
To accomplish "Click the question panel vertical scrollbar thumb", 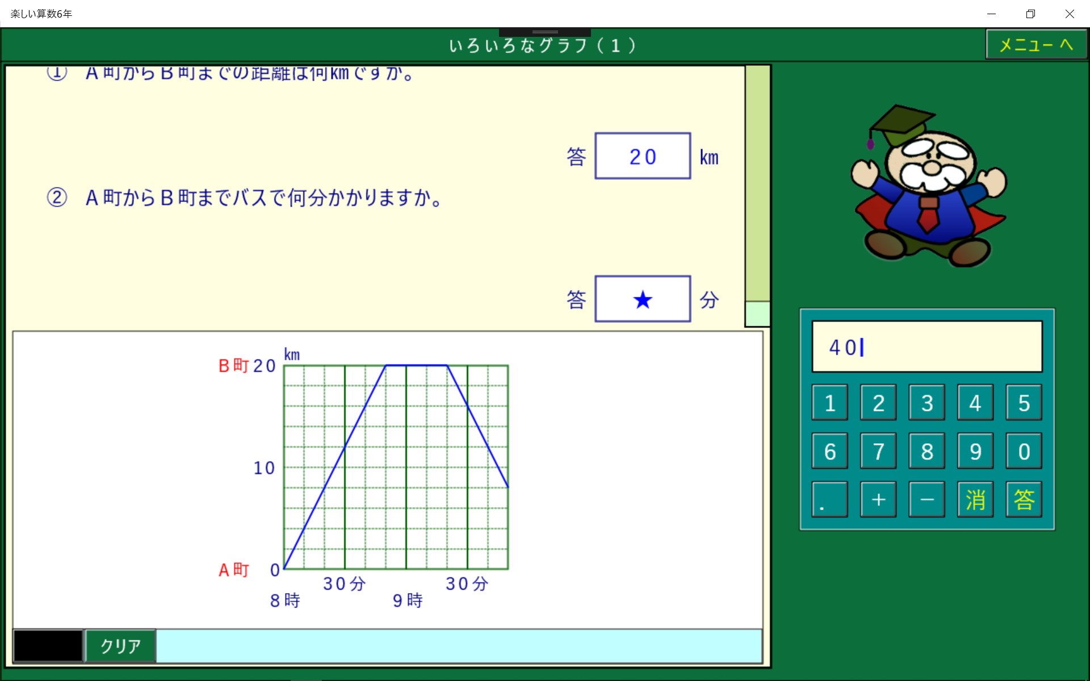I will [x=757, y=314].
